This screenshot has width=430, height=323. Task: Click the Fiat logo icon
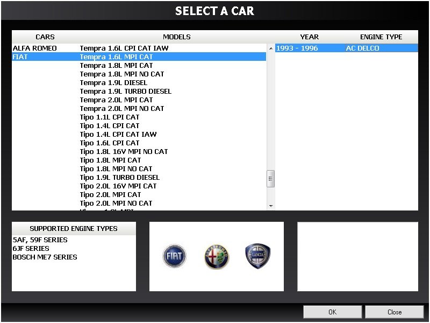pyautogui.click(x=174, y=256)
